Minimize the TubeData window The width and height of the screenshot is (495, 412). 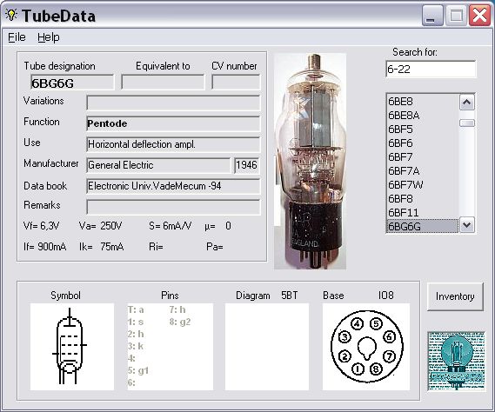pyautogui.click(x=432, y=16)
